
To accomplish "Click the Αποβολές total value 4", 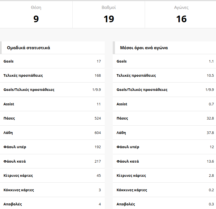I will point(100,204).
